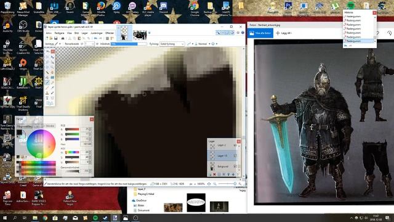
Task: Click the Print icon in paint.net toolbar
Action: pos(63,38)
